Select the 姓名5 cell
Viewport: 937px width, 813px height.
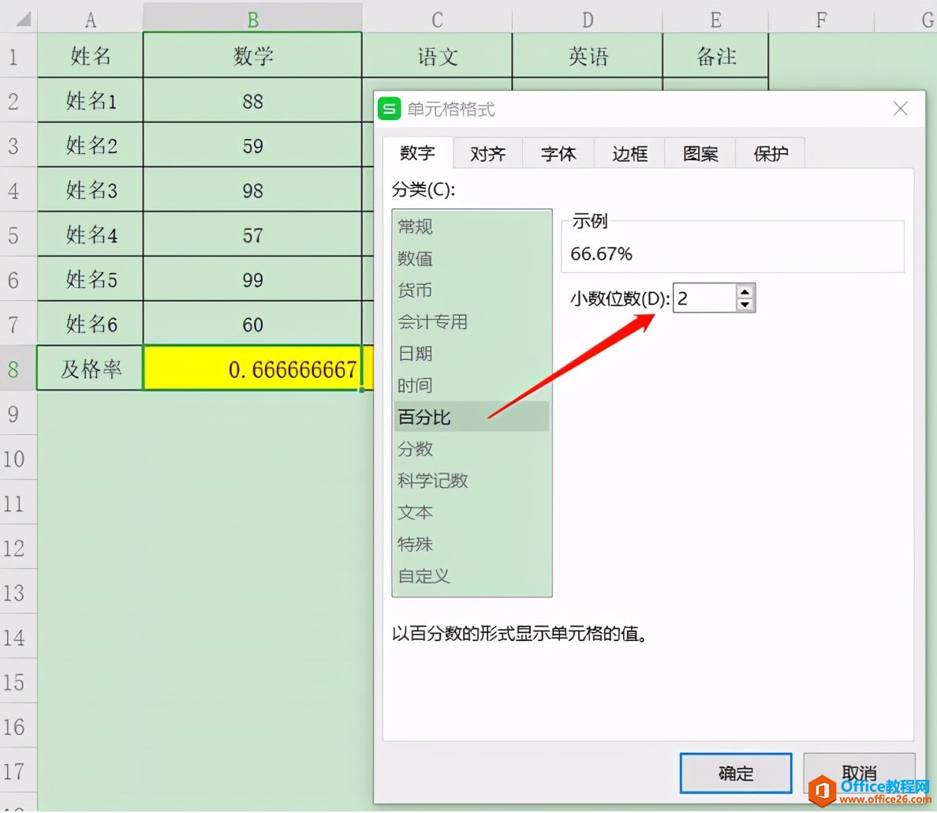coord(90,279)
